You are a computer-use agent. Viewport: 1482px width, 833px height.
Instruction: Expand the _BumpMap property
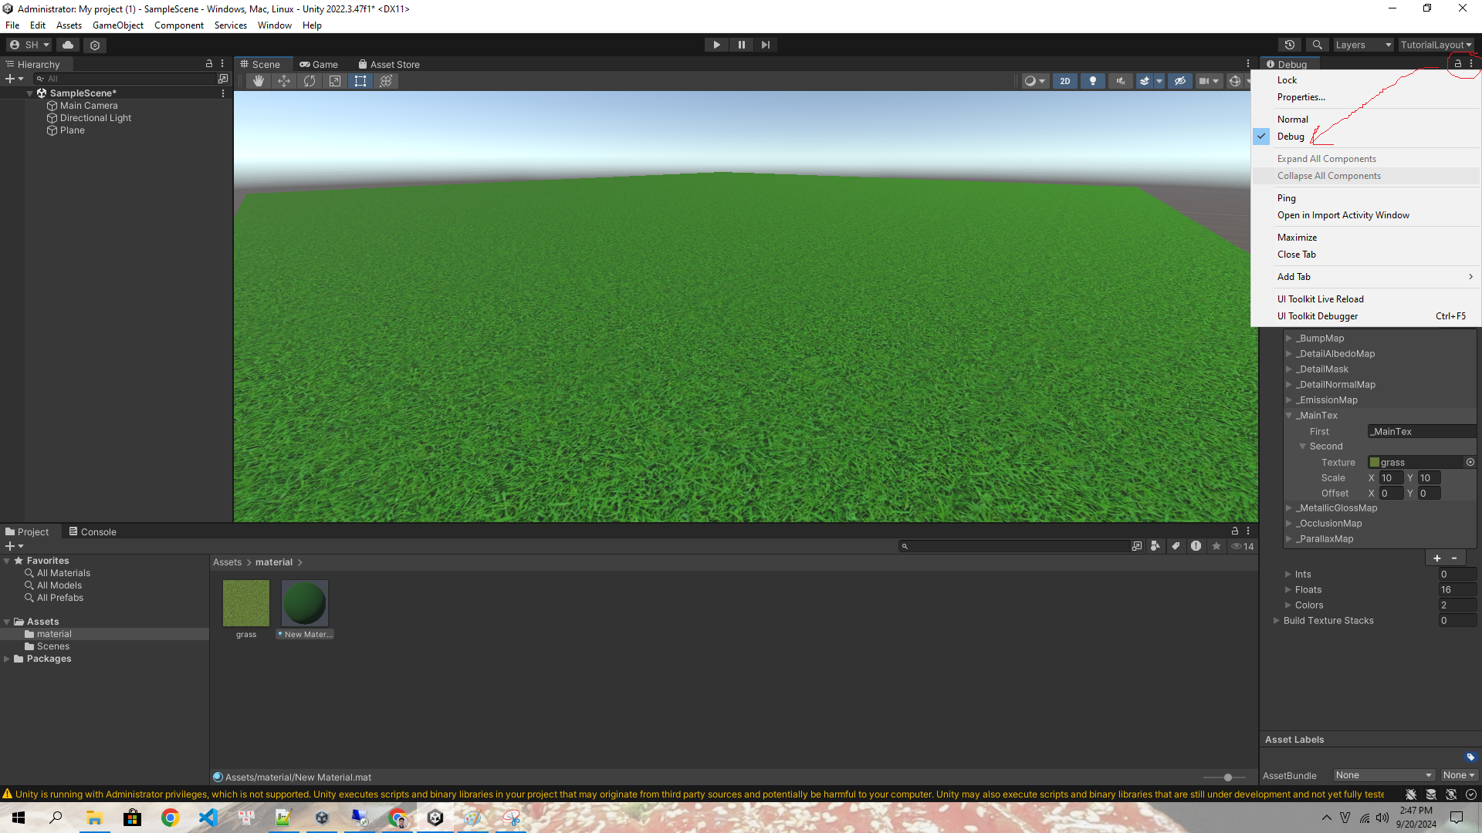[x=1288, y=338]
